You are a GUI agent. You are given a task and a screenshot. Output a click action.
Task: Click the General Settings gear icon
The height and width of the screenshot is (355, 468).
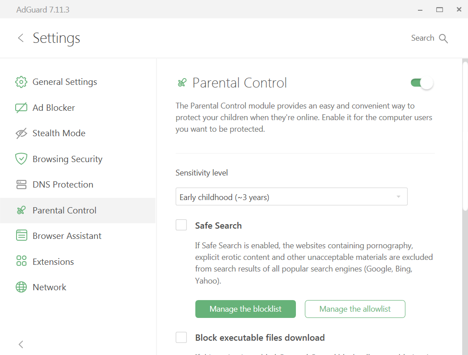pyautogui.click(x=21, y=82)
